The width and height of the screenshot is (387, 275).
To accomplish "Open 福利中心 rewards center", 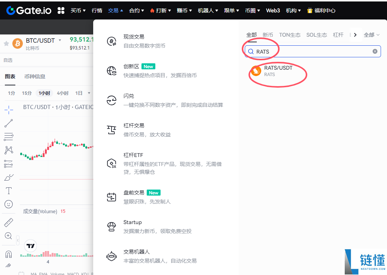I will [325, 10].
